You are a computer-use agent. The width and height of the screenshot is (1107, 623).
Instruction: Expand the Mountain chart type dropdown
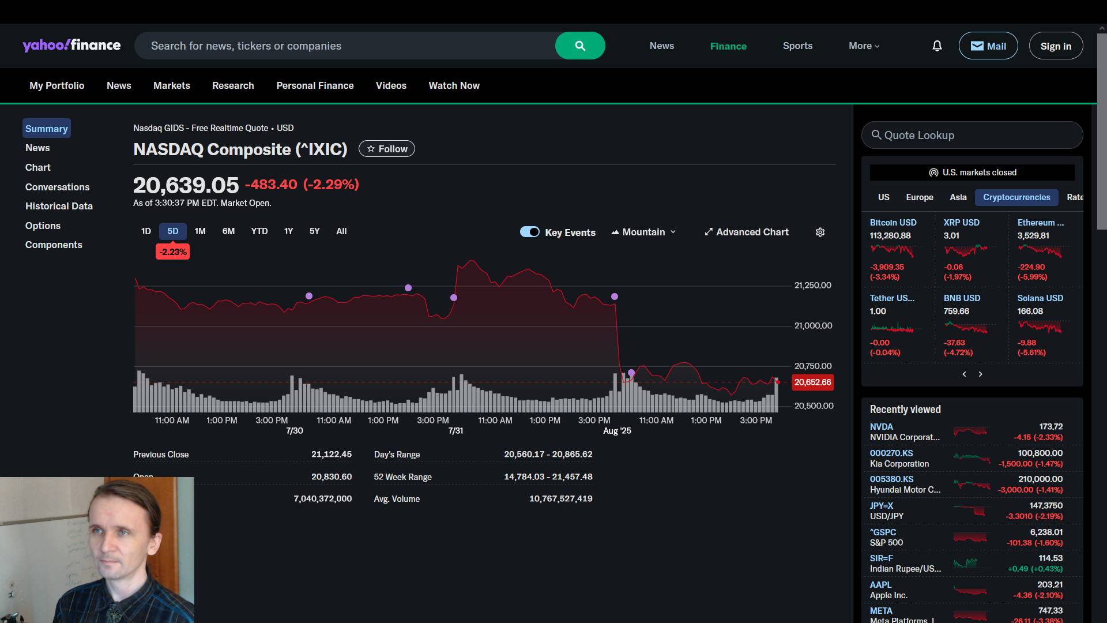pos(643,232)
